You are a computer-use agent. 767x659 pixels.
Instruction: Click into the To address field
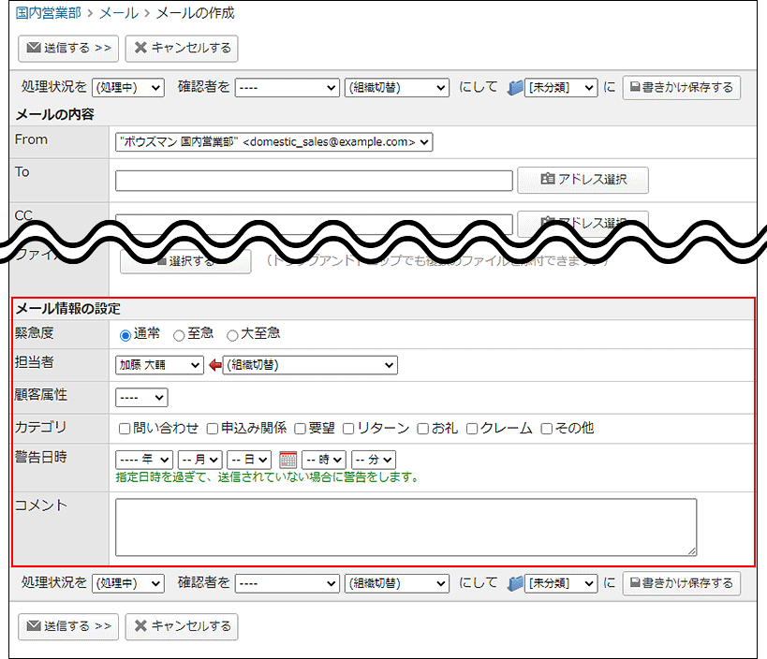[314, 181]
